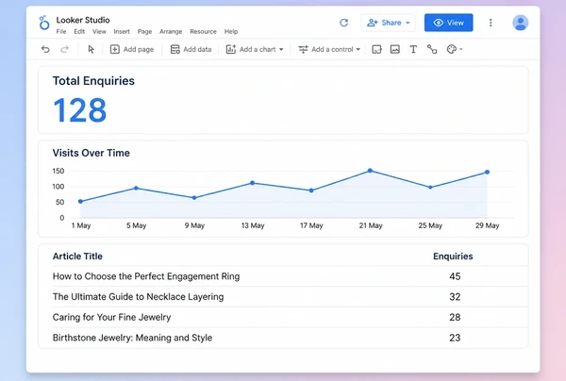
Task: Click the undo arrow icon
Action: click(45, 49)
